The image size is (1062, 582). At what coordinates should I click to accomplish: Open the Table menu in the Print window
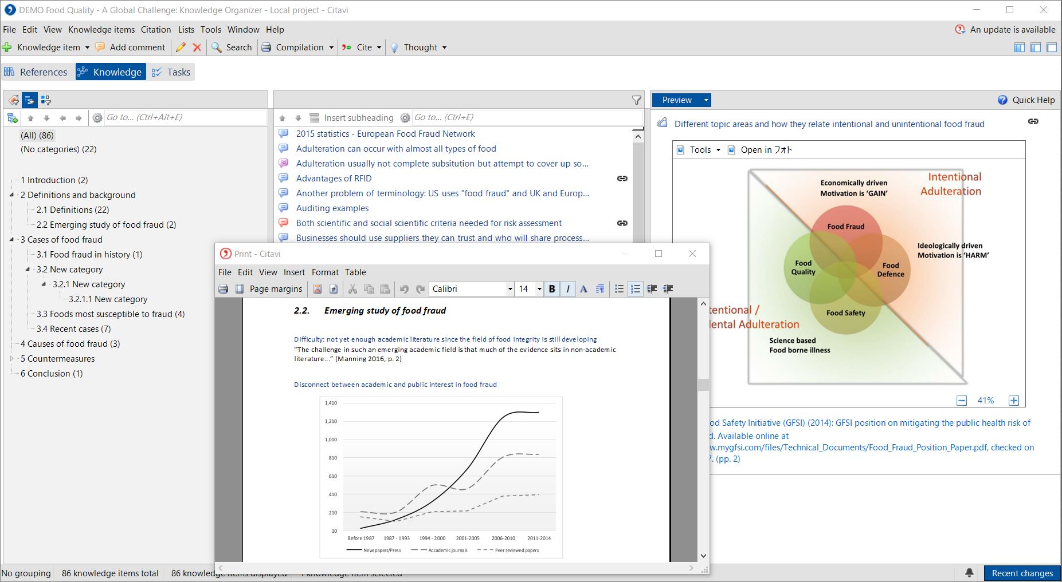355,272
